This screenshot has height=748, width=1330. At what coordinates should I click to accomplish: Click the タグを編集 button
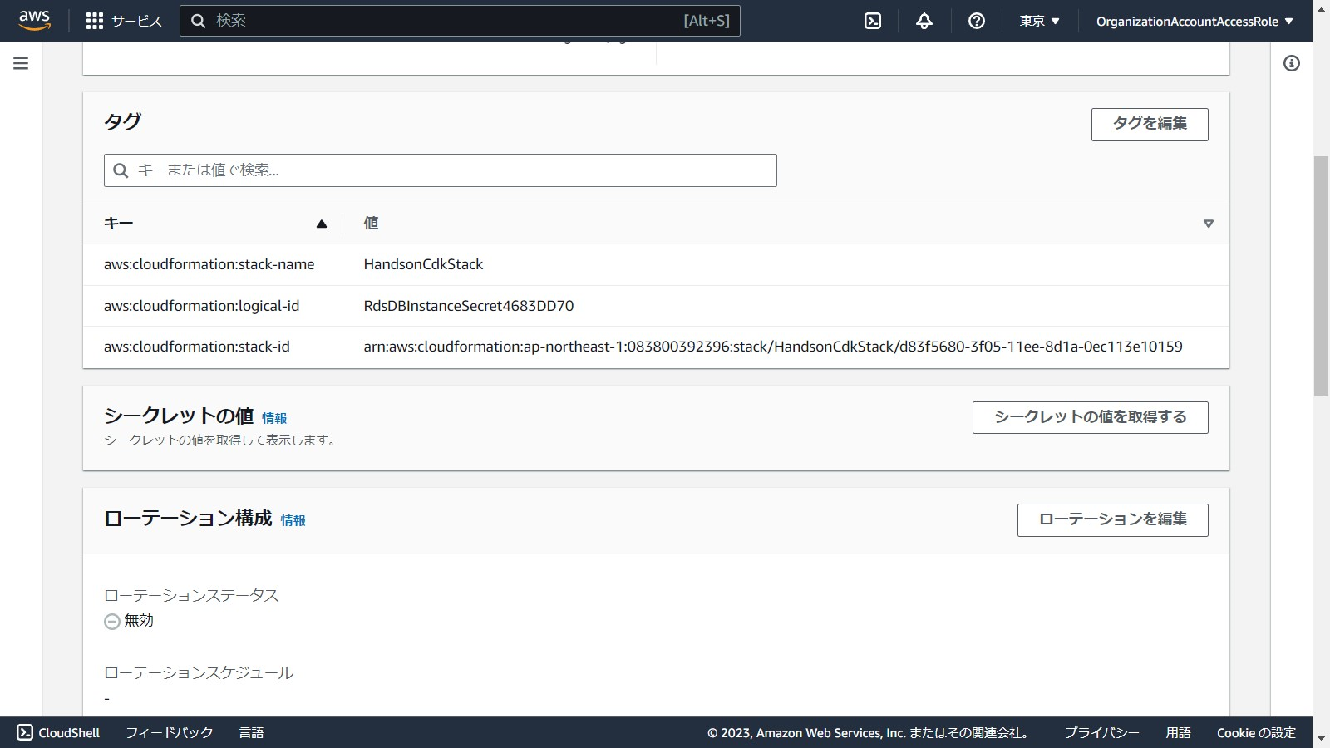point(1149,124)
